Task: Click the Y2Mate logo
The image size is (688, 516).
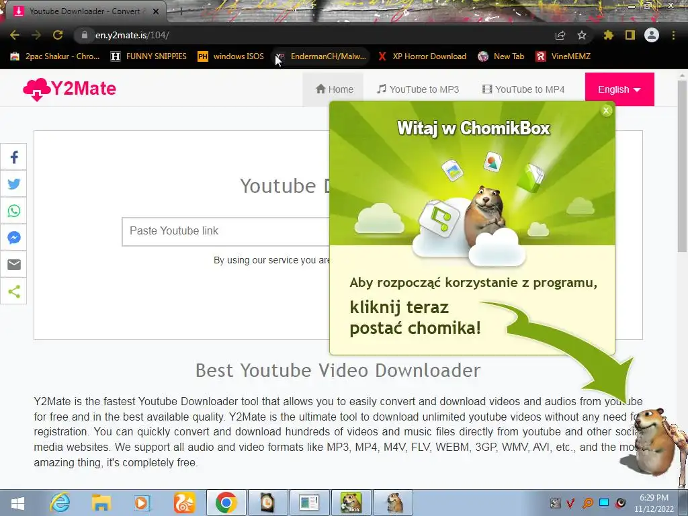Action: [x=69, y=89]
